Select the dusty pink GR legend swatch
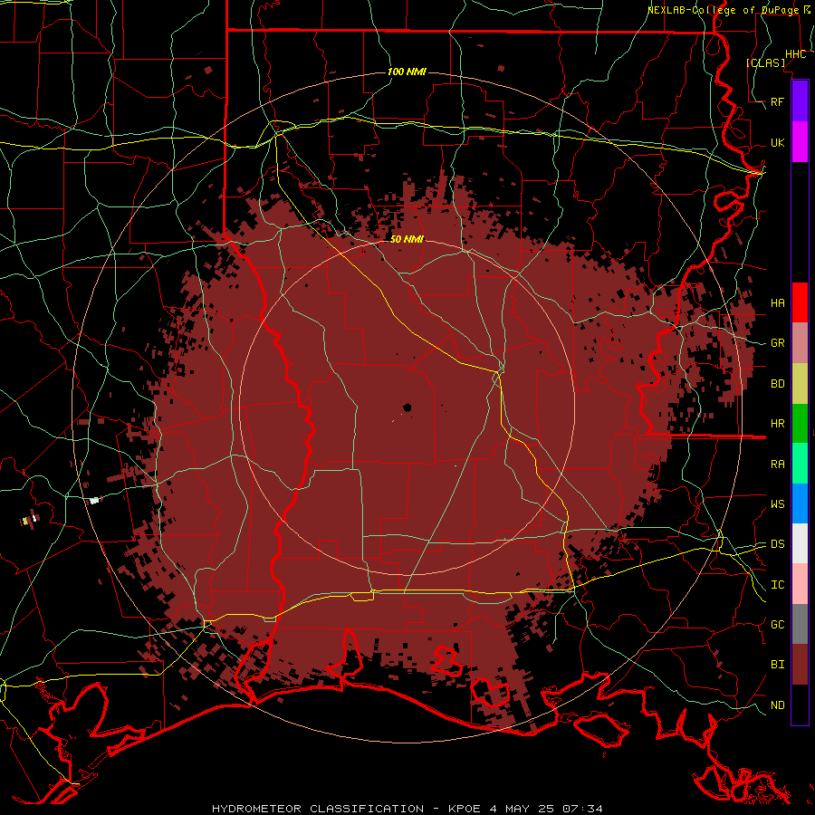The image size is (815, 815). pos(800,343)
